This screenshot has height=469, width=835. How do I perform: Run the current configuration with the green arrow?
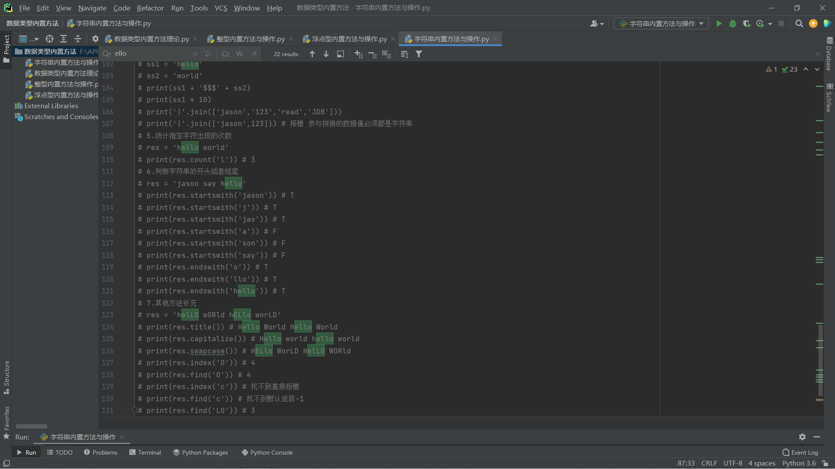(x=719, y=23)
